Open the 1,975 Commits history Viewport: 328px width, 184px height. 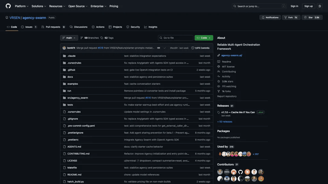click(x=200, y=48)
